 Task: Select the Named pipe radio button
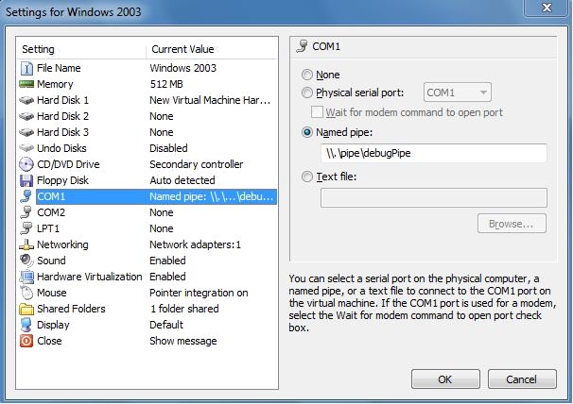coord(307,132)
